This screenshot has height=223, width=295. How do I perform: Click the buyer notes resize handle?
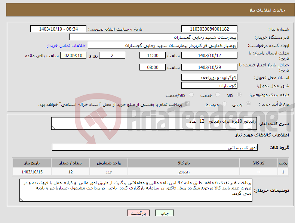[x=22, y=200]
